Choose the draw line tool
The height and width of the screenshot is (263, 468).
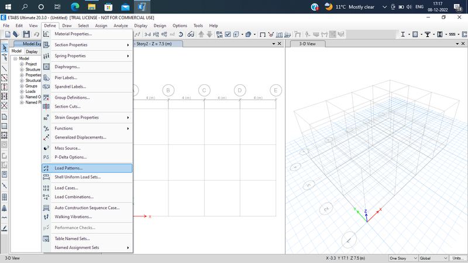point(5,68)
